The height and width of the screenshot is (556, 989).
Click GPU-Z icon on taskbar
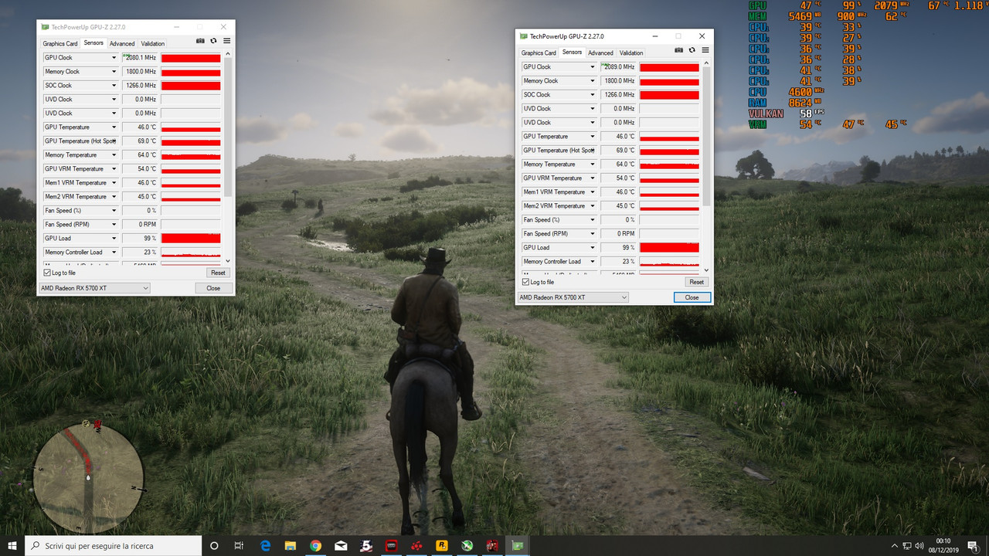click(518, 545)
